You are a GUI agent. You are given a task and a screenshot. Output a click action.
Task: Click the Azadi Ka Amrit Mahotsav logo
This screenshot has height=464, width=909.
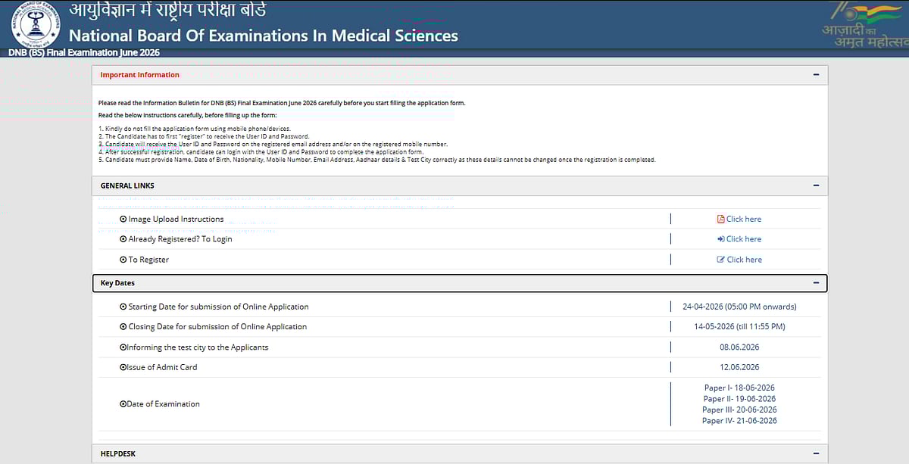coord(863,24)
